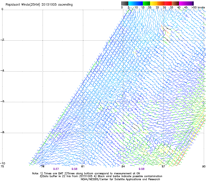
Task: Click the latitude label -8
Action: pyautogui.click(x=2, y=132)
